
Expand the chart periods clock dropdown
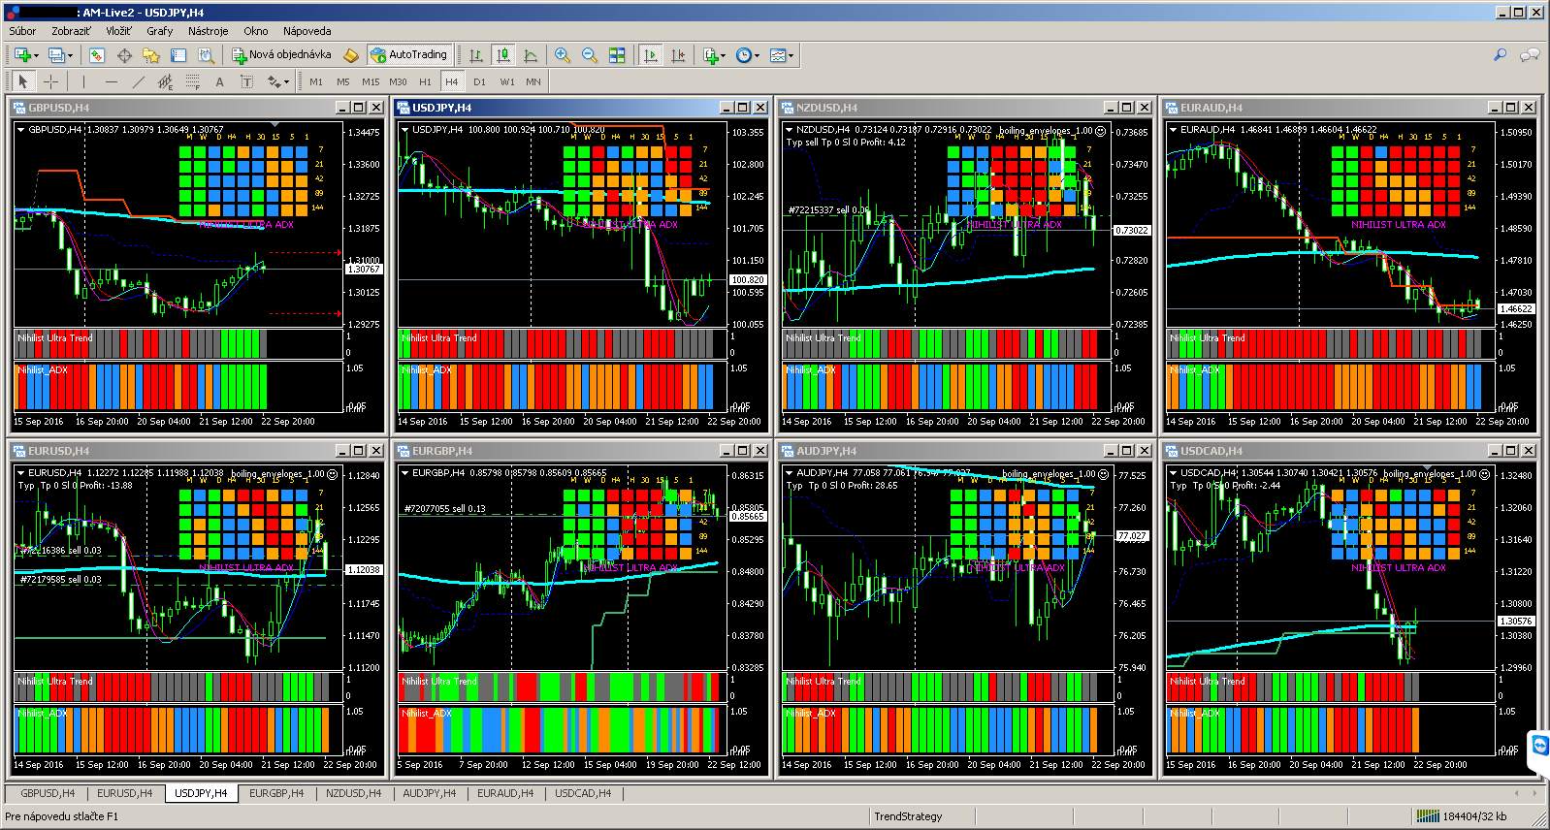coord(746,55)
